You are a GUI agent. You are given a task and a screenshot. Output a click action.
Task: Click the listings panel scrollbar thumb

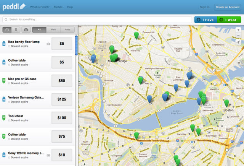tap(76, 46)
